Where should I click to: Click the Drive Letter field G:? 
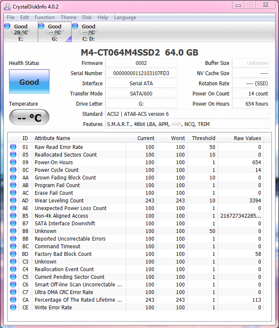pos(141,104)
